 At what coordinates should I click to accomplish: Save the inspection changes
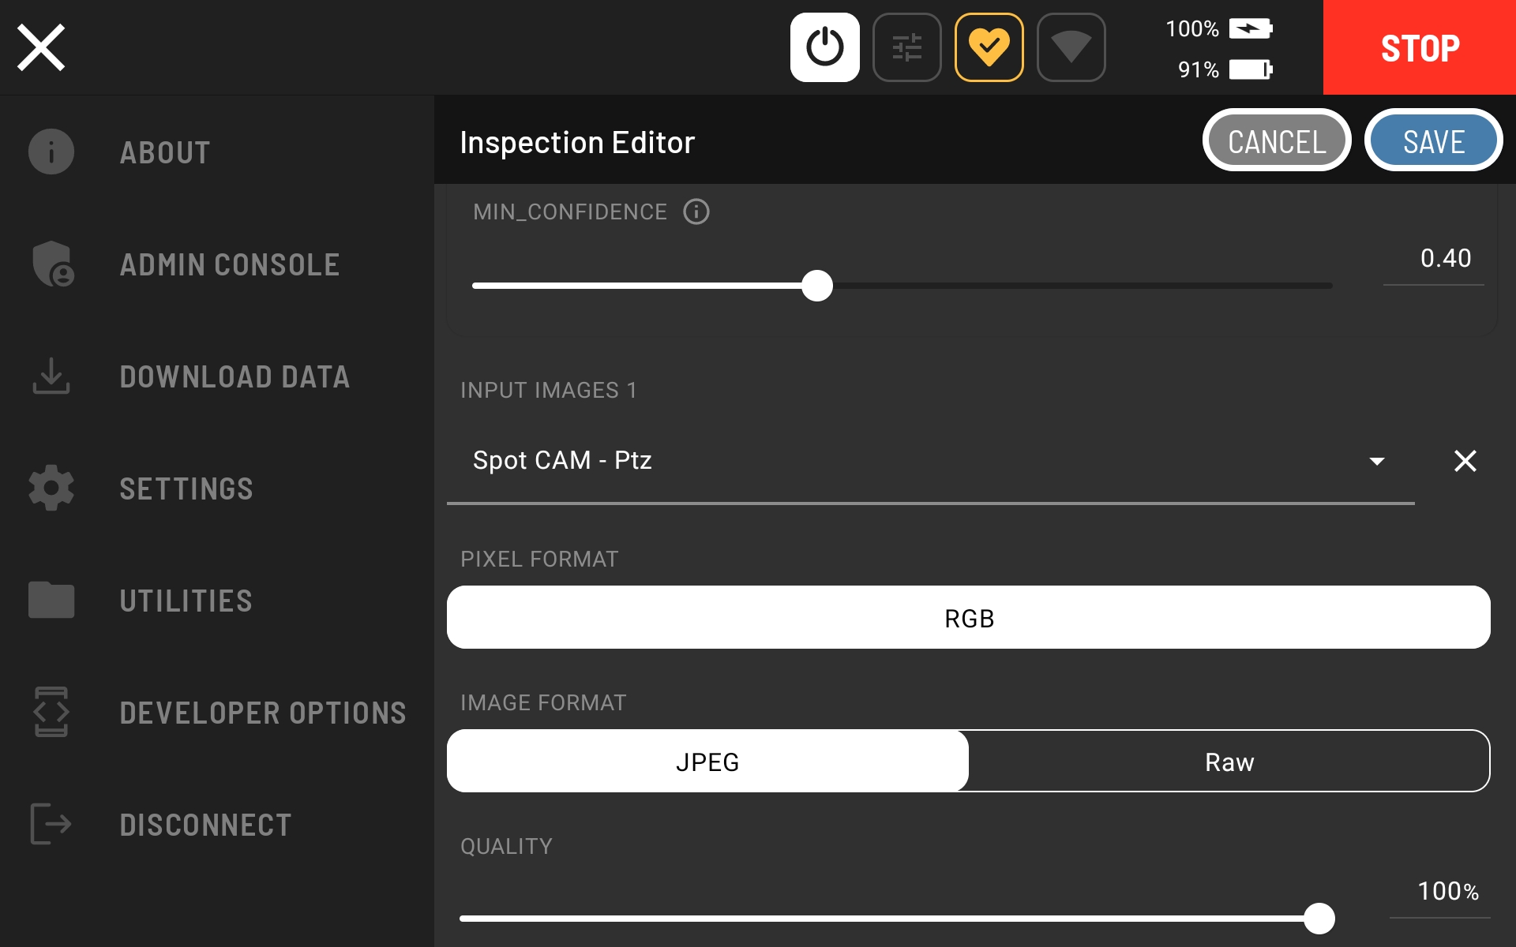[x=1433, y=142]
